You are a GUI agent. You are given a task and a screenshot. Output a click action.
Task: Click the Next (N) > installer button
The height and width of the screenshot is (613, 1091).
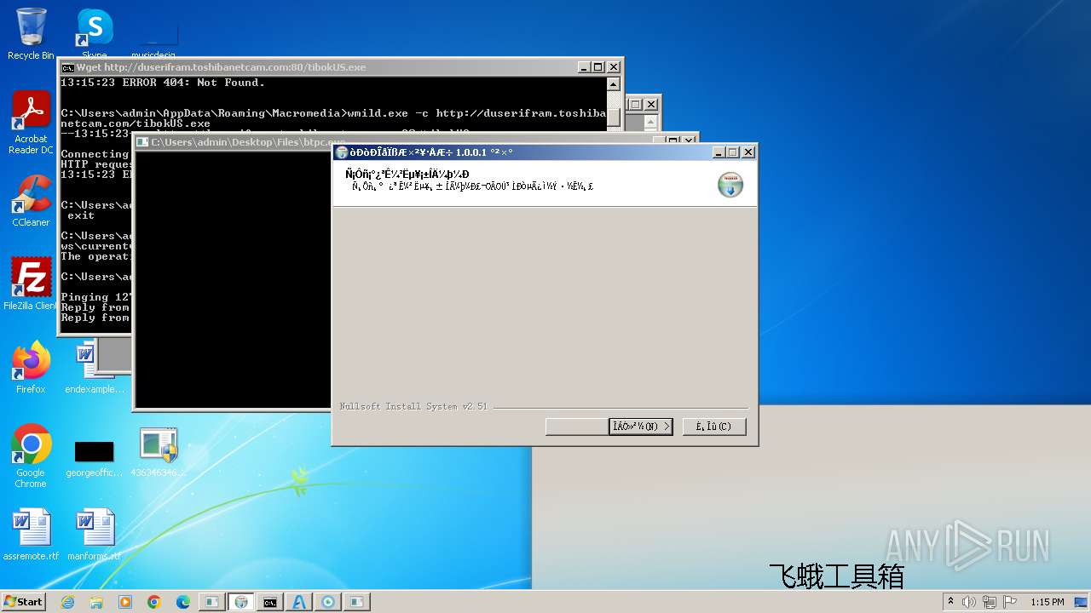point(641,426)
